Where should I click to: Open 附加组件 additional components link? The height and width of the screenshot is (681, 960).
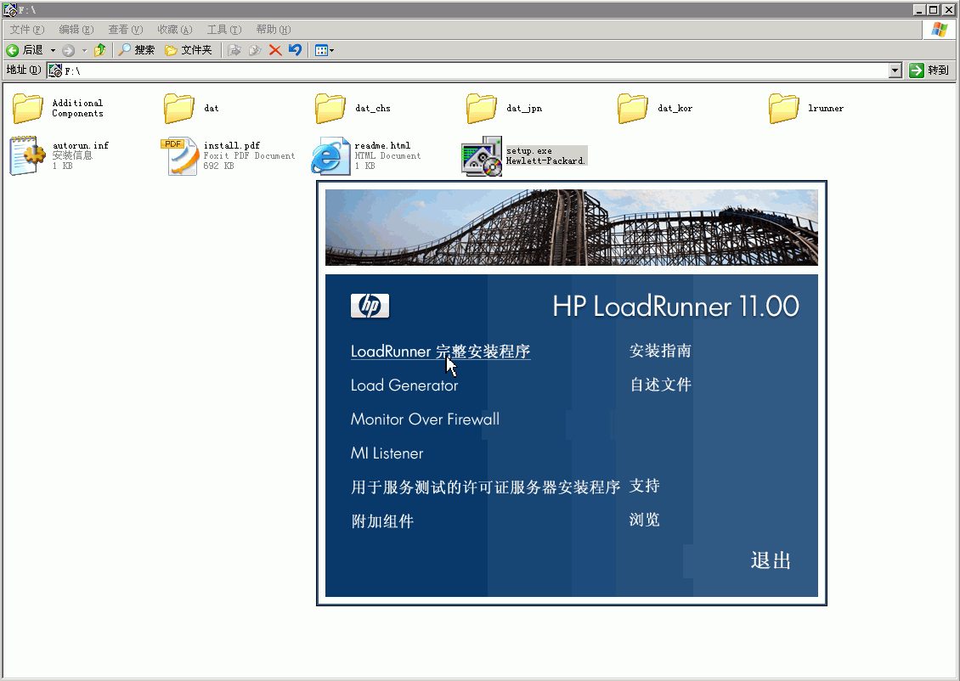[382, 521]
